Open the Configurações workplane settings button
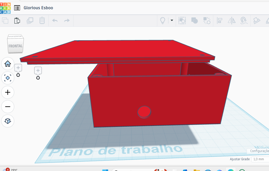This screenshot has height=171, width=269. (x=258, y=151)
